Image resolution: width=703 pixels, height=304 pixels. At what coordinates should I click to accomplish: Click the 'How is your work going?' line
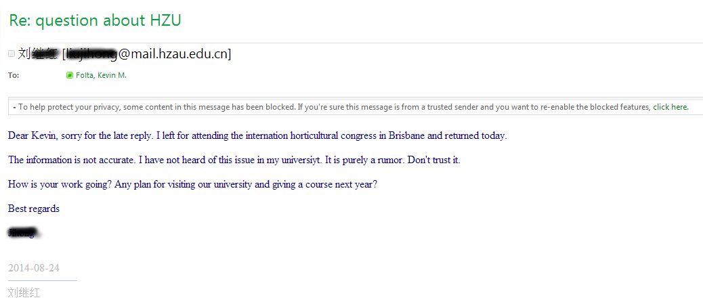point(192,185)
